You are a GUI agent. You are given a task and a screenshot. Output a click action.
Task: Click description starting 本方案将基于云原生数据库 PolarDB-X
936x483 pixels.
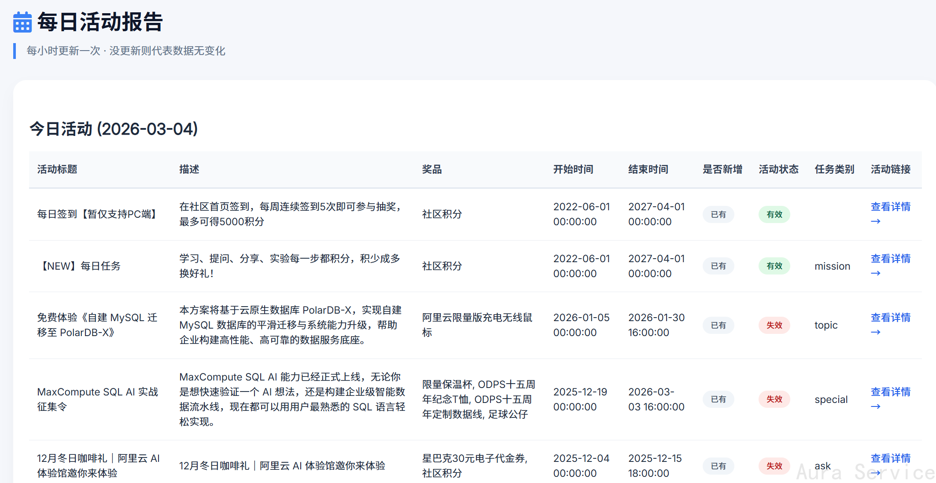(x=291, y=325)
